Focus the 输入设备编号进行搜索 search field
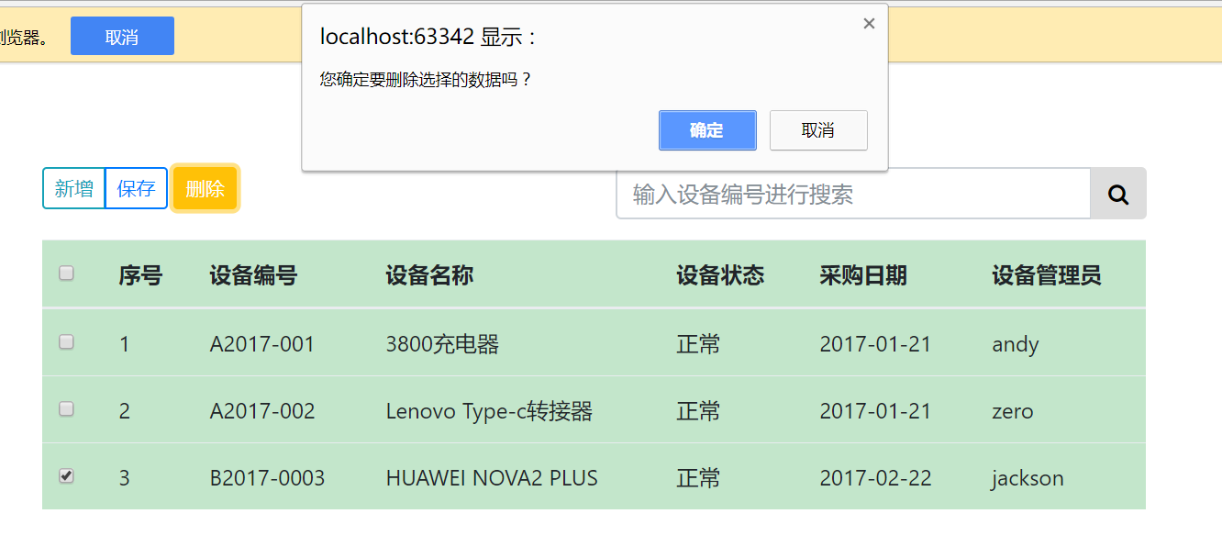 click(853, 194)
